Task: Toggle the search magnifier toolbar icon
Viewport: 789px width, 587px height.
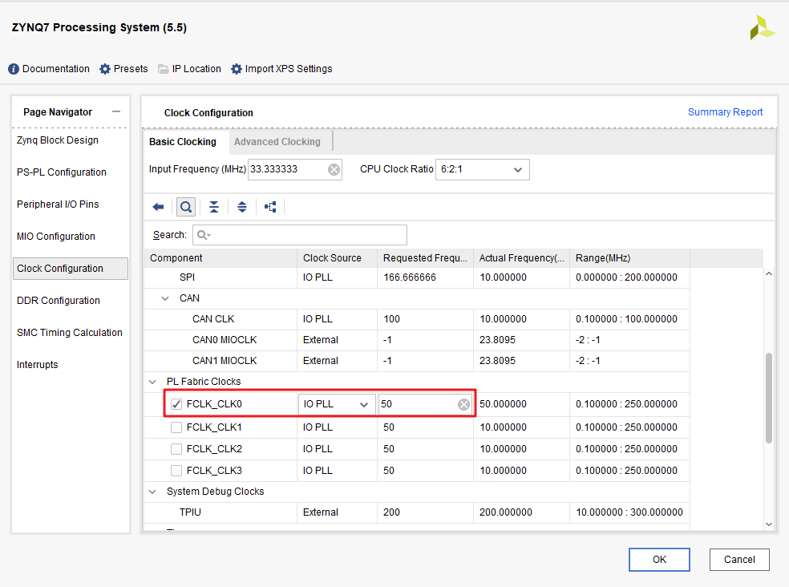Action: click(x=186, y=207)
